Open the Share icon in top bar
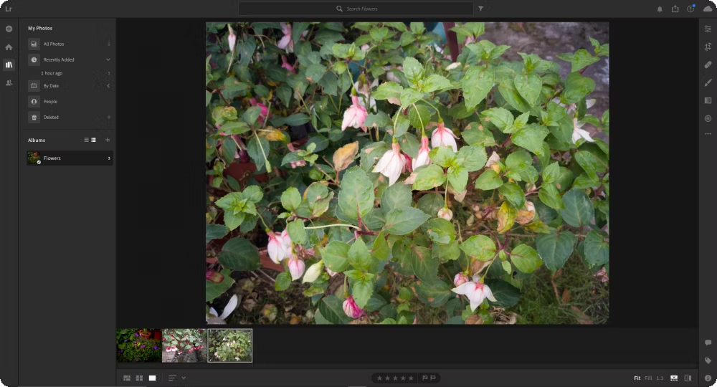This screenshot has width=717, height=387. click(675, 9)
